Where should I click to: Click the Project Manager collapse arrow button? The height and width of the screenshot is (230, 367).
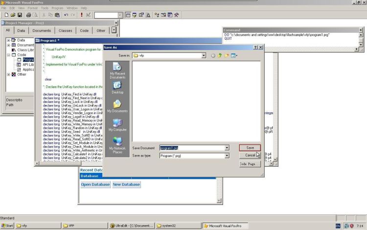[x=114, y=30]
